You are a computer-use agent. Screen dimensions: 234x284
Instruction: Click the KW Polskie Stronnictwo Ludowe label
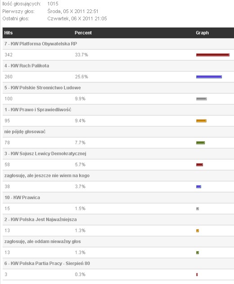coord(43,88)
